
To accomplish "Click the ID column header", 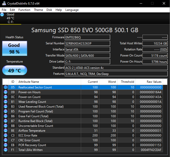I will click(13, 82).
